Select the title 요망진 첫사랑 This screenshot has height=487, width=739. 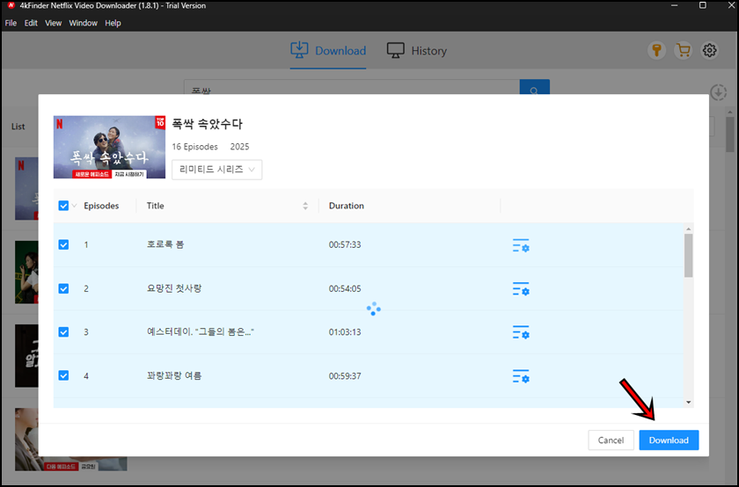click(174, 288)
